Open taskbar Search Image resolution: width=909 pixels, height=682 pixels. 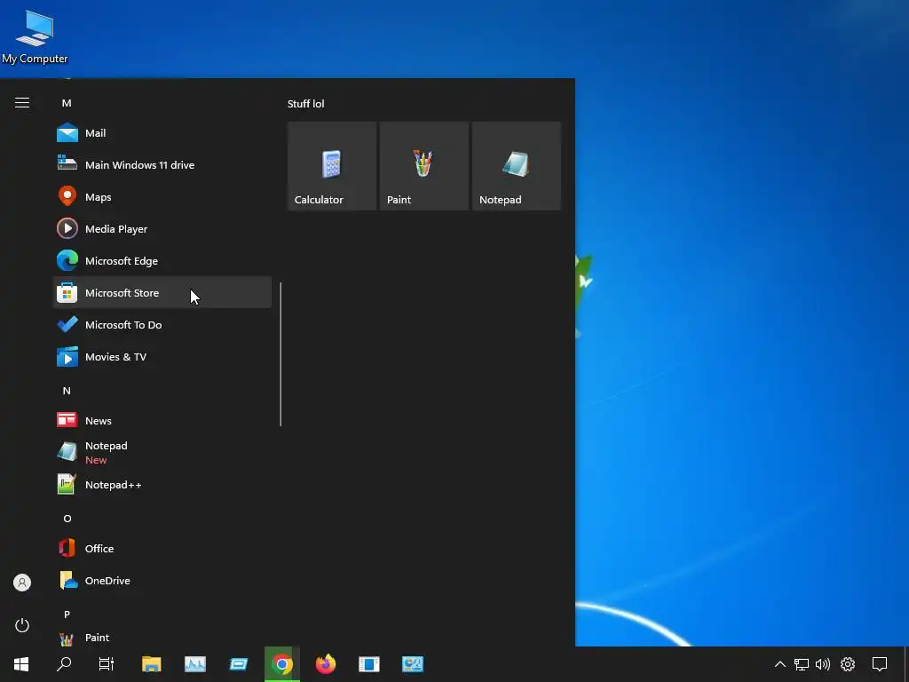click(64, 664)
